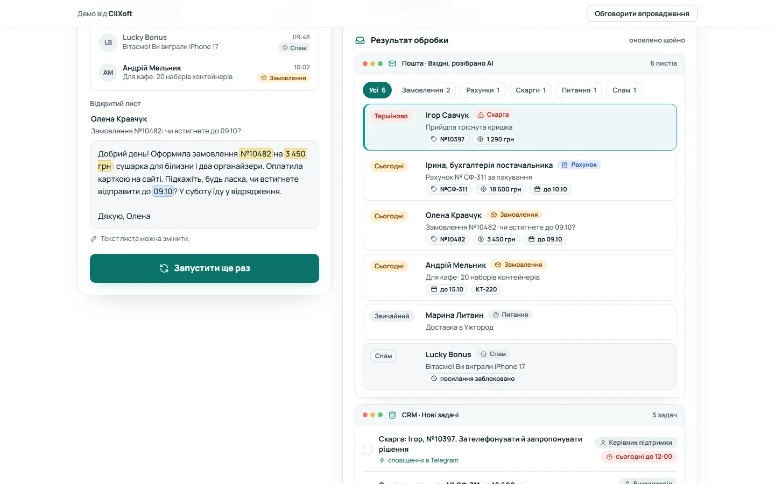Click the pencil icon near Текст листа можна змінити
Image resolution: width=775 pixels, height=484 pixels.
pos(94,239)
